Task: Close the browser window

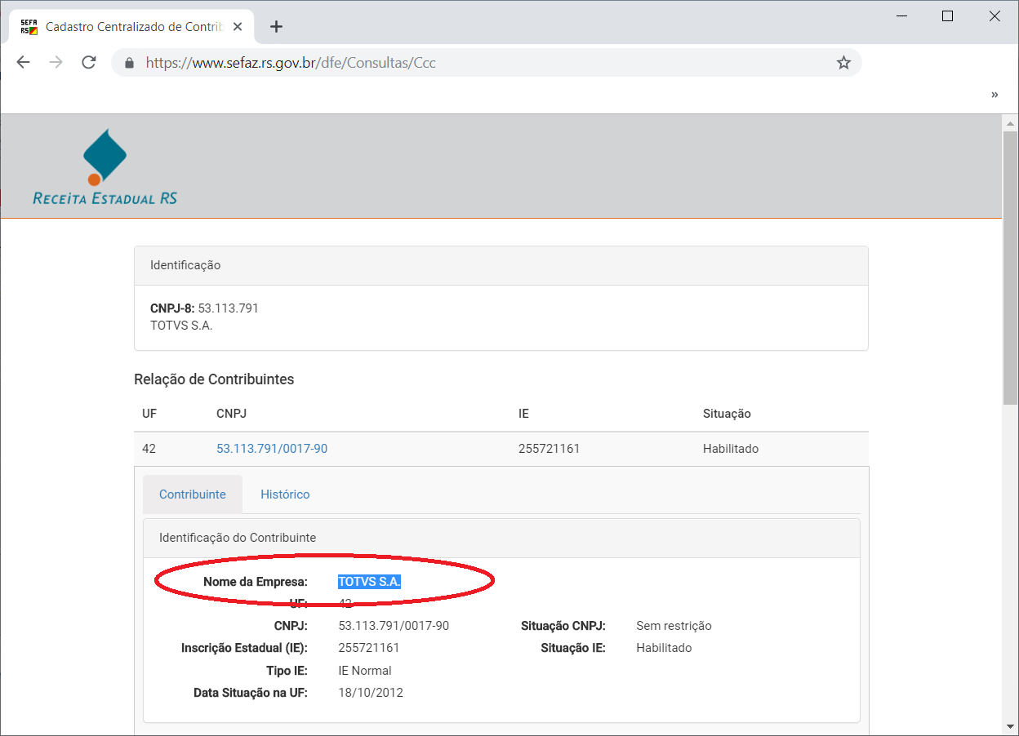Action: click(995, 16)
